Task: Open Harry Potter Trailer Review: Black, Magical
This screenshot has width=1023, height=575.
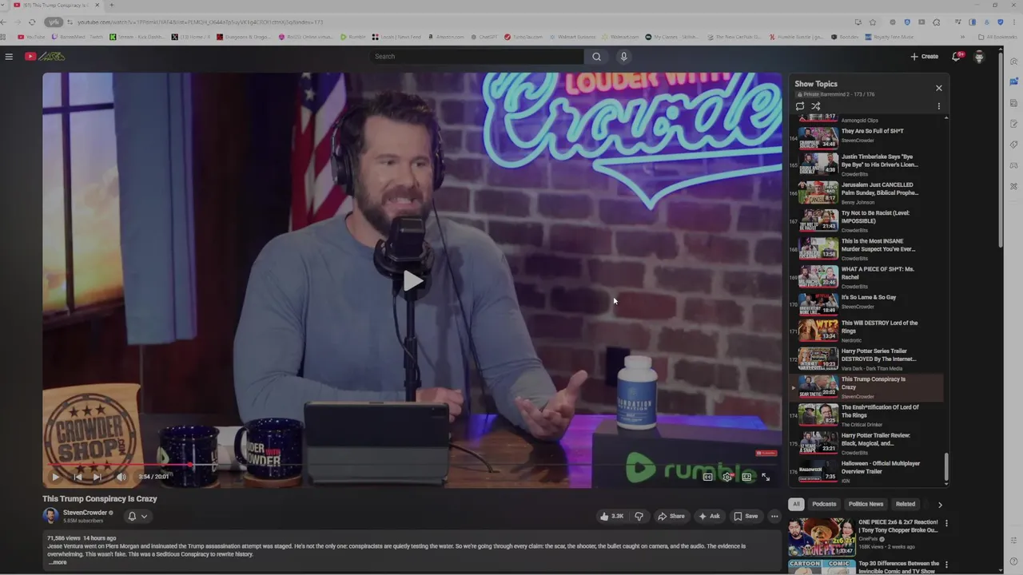Action: click(867, 443)
